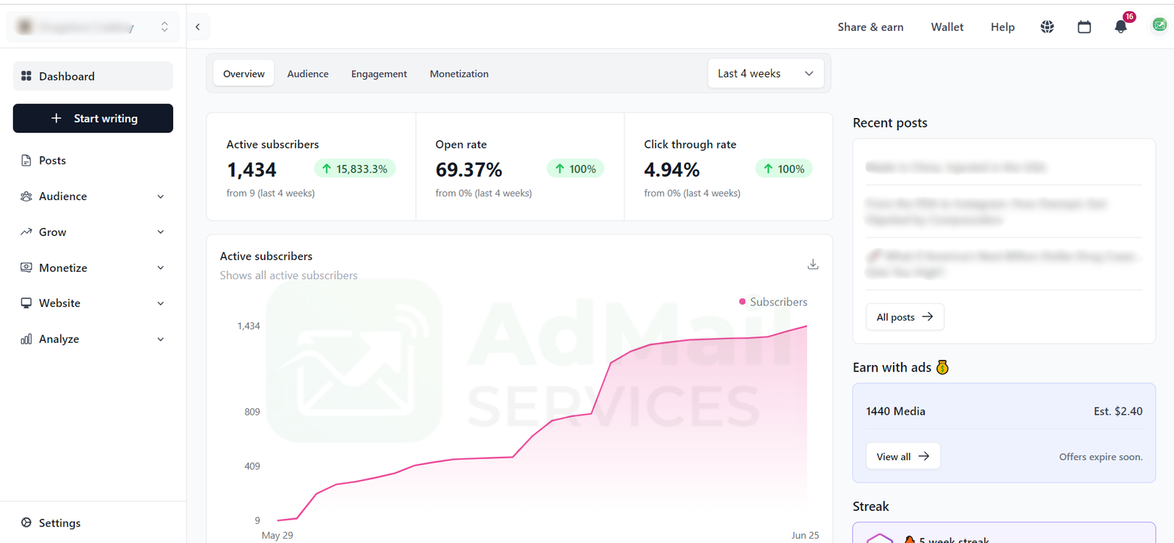1174x543 pixels.
Task: Collapse sidebar with the back arrow
Action: click(x=197, y=27)
